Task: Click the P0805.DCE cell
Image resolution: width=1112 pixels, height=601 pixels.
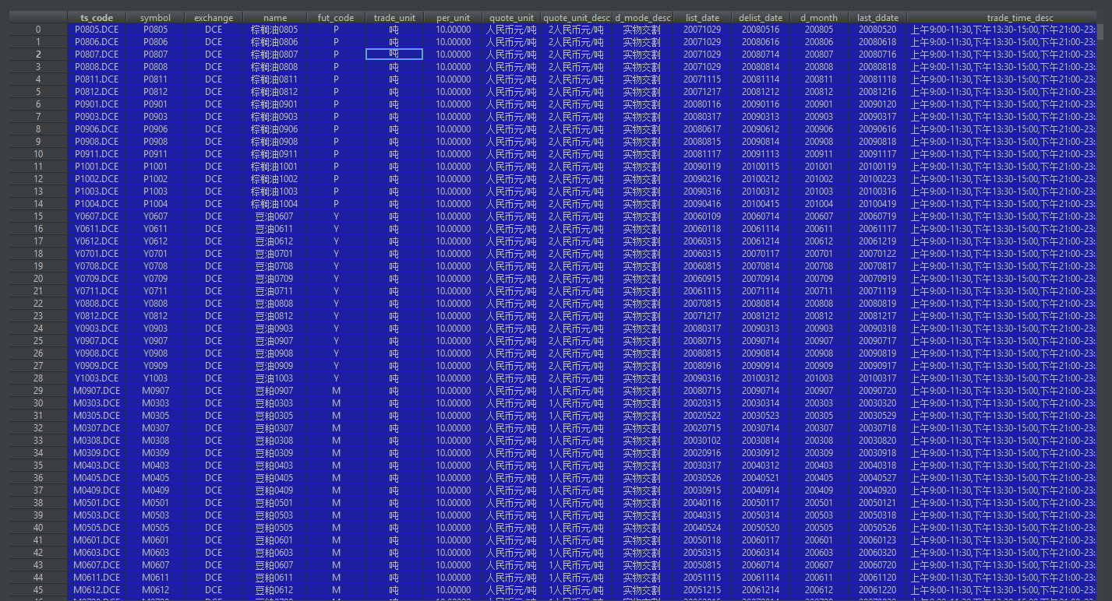Action: coord(97,30)
